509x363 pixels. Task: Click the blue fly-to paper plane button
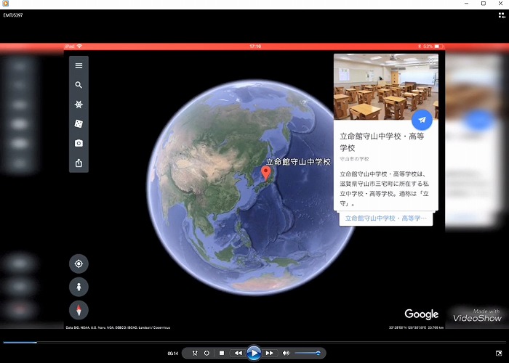(422, 120)
